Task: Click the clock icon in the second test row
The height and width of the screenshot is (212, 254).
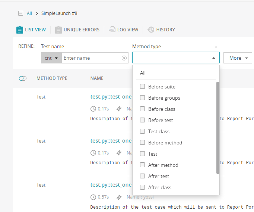Action: [93, 153]
